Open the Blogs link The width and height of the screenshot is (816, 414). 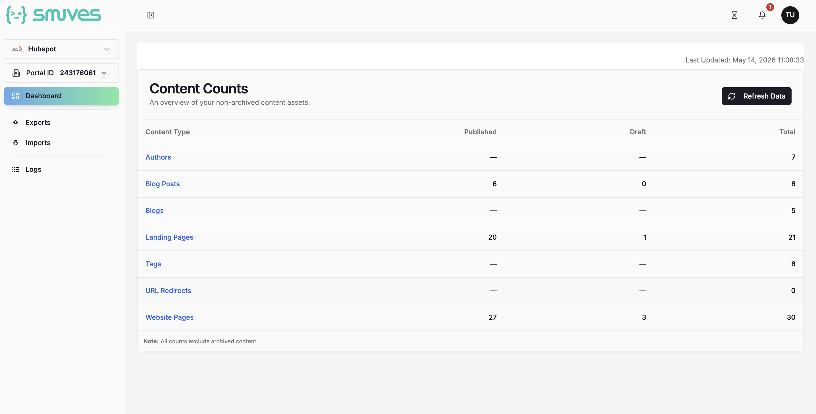154,210
